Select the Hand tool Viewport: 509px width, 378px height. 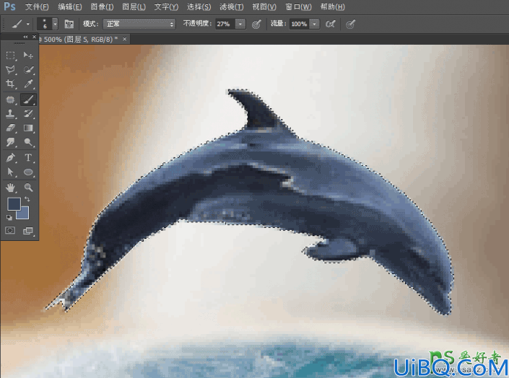point(10,188)
